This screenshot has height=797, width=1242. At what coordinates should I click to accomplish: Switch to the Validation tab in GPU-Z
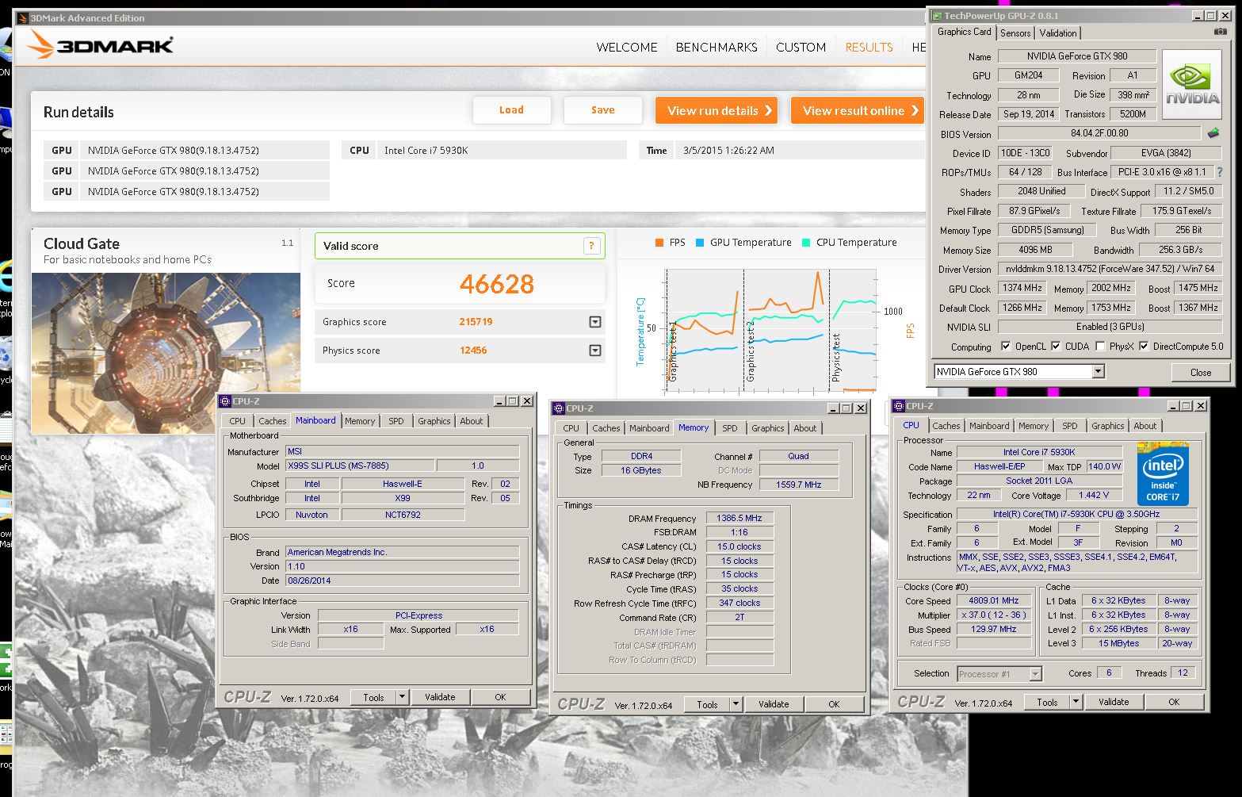pos(1058,33)
